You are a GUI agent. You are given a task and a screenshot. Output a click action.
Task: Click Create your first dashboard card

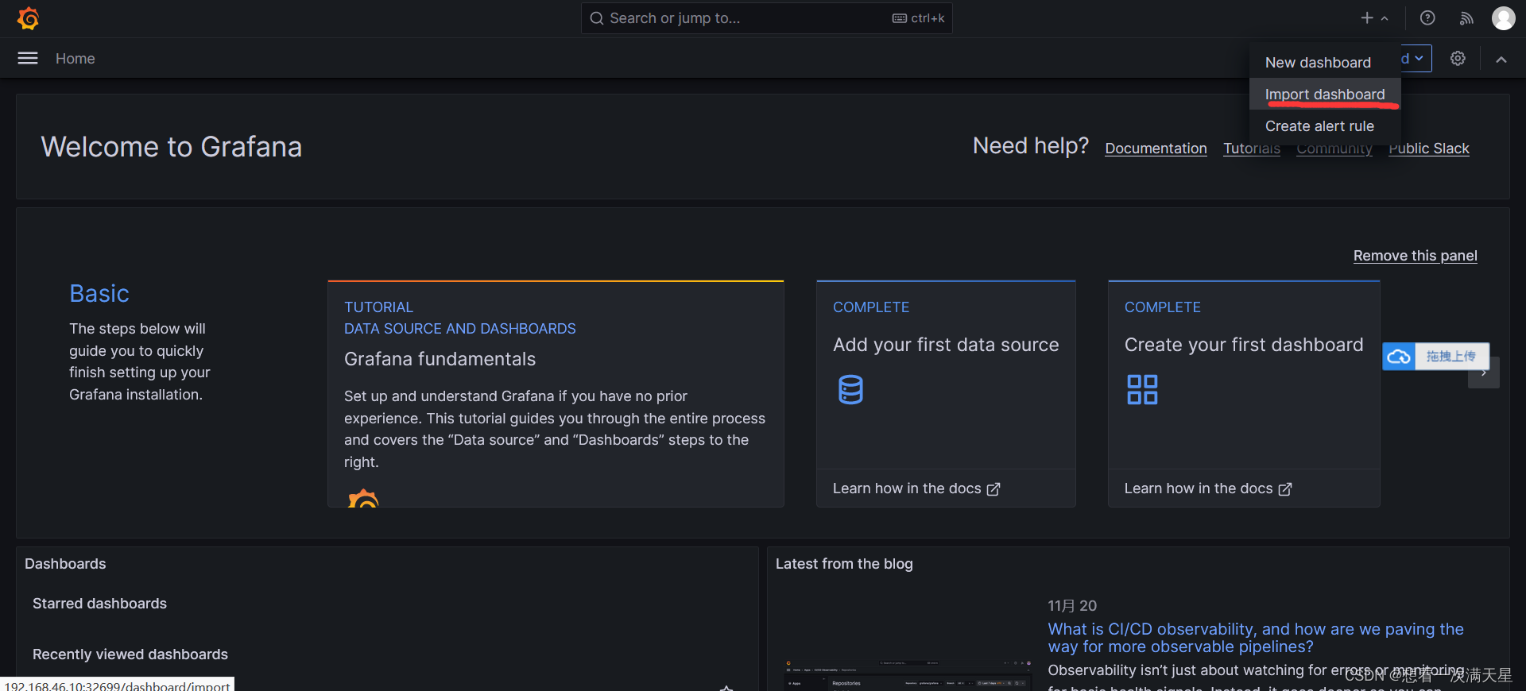1244,394
